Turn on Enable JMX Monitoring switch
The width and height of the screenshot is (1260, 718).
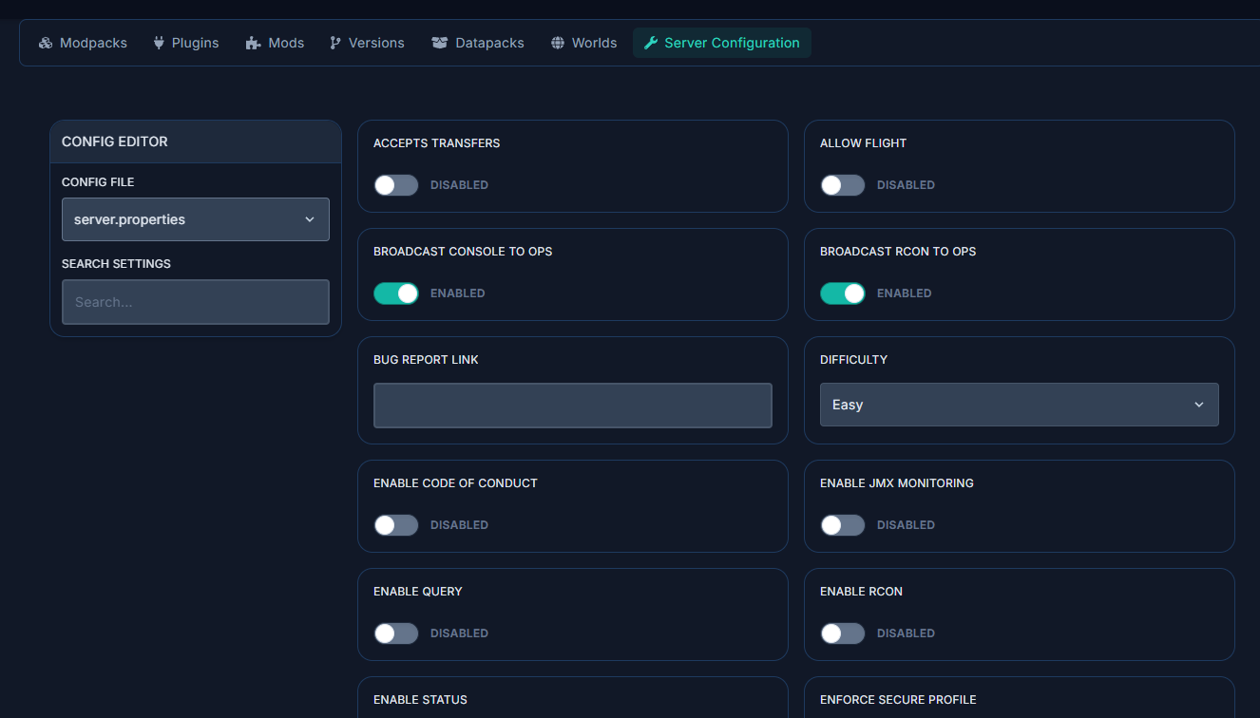[x=843, y=525]
